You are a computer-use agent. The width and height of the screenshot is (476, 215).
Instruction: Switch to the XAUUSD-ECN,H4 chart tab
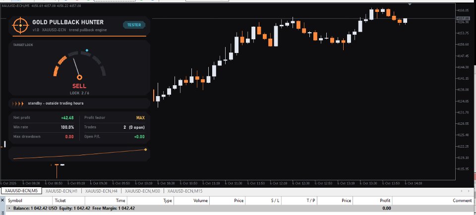[x=101, y=191]
